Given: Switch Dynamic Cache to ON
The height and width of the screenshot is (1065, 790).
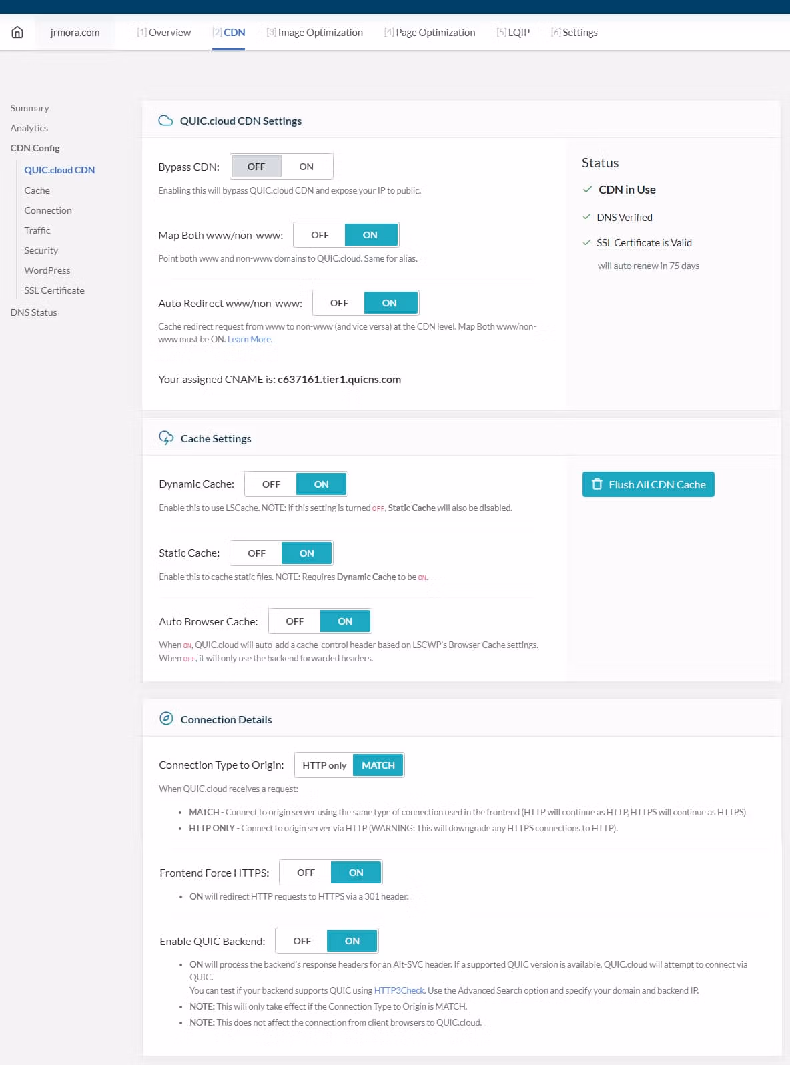Looking at the screenshot, I should (322, 484).
